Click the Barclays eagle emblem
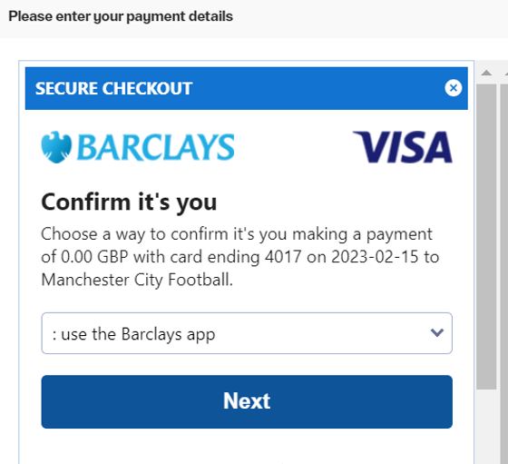This screenshot has width=508, height=464. (x=56, y=147)
